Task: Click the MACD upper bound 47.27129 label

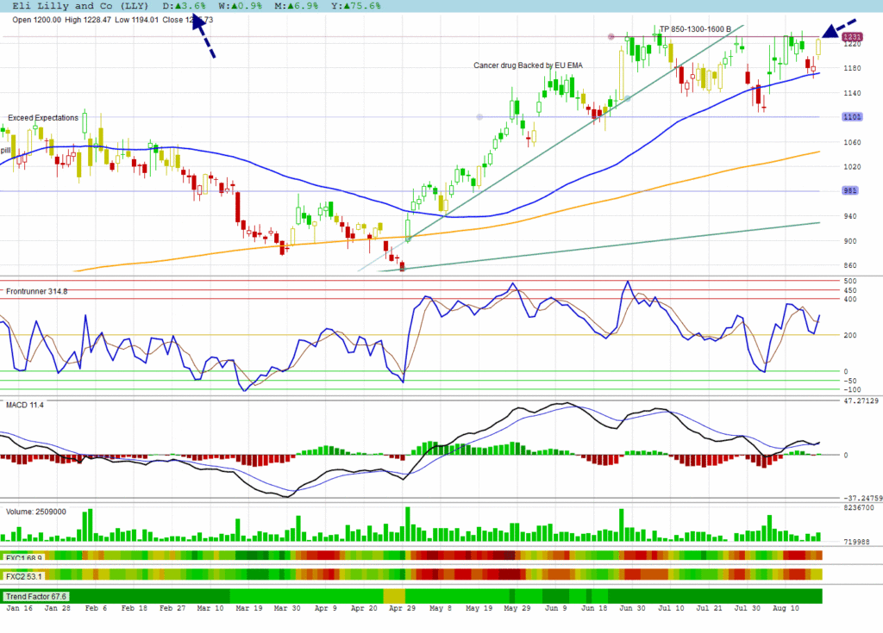Action: pos(861,400)
